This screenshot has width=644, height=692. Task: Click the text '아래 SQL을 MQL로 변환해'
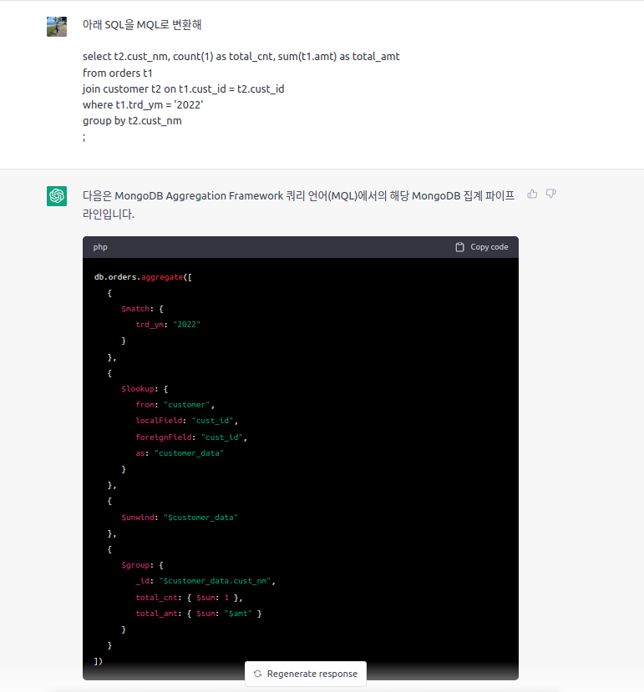coord(142,25)
